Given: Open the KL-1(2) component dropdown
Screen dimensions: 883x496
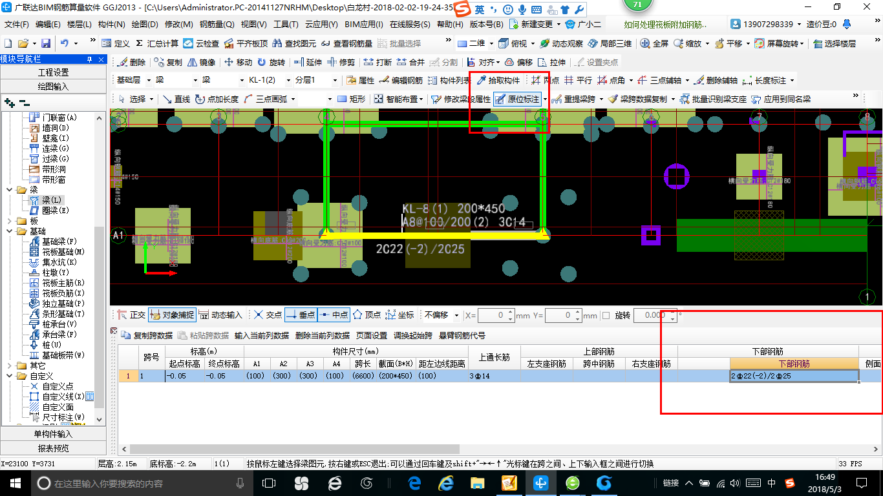Looking at the screenshot, I should coord(287,81).
